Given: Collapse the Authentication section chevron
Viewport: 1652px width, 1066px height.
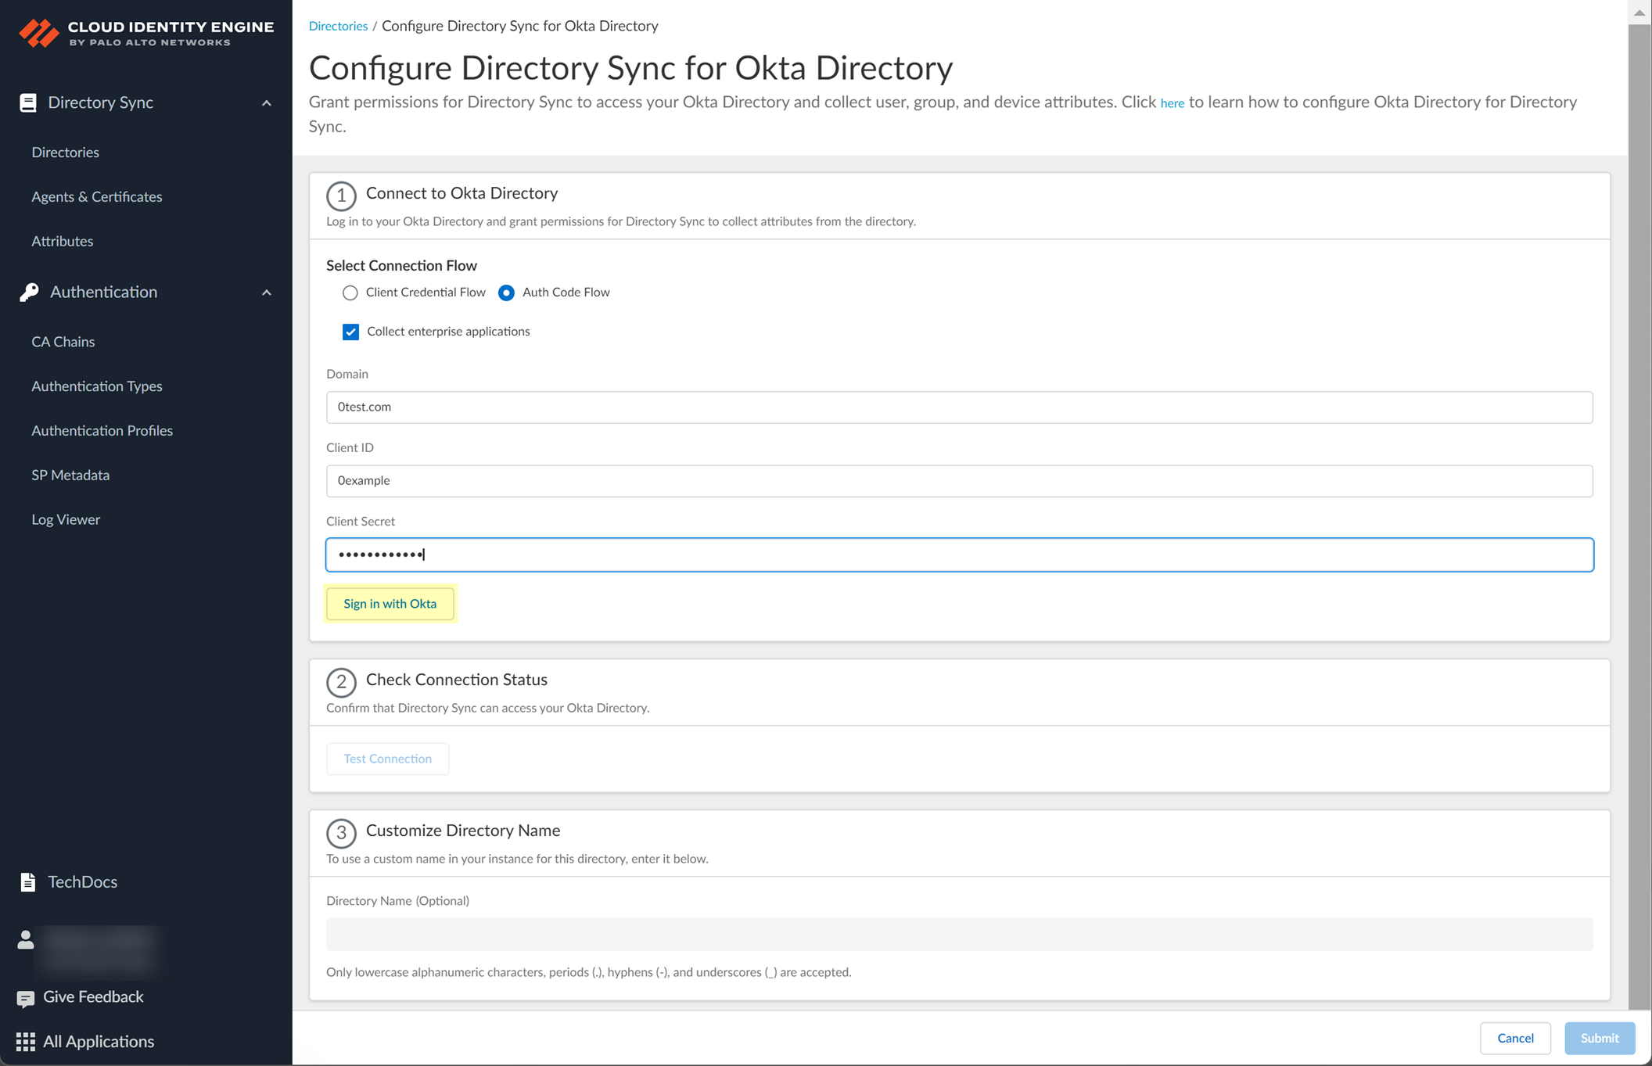Looking at the screenshot, I should (x=267, y=293).
